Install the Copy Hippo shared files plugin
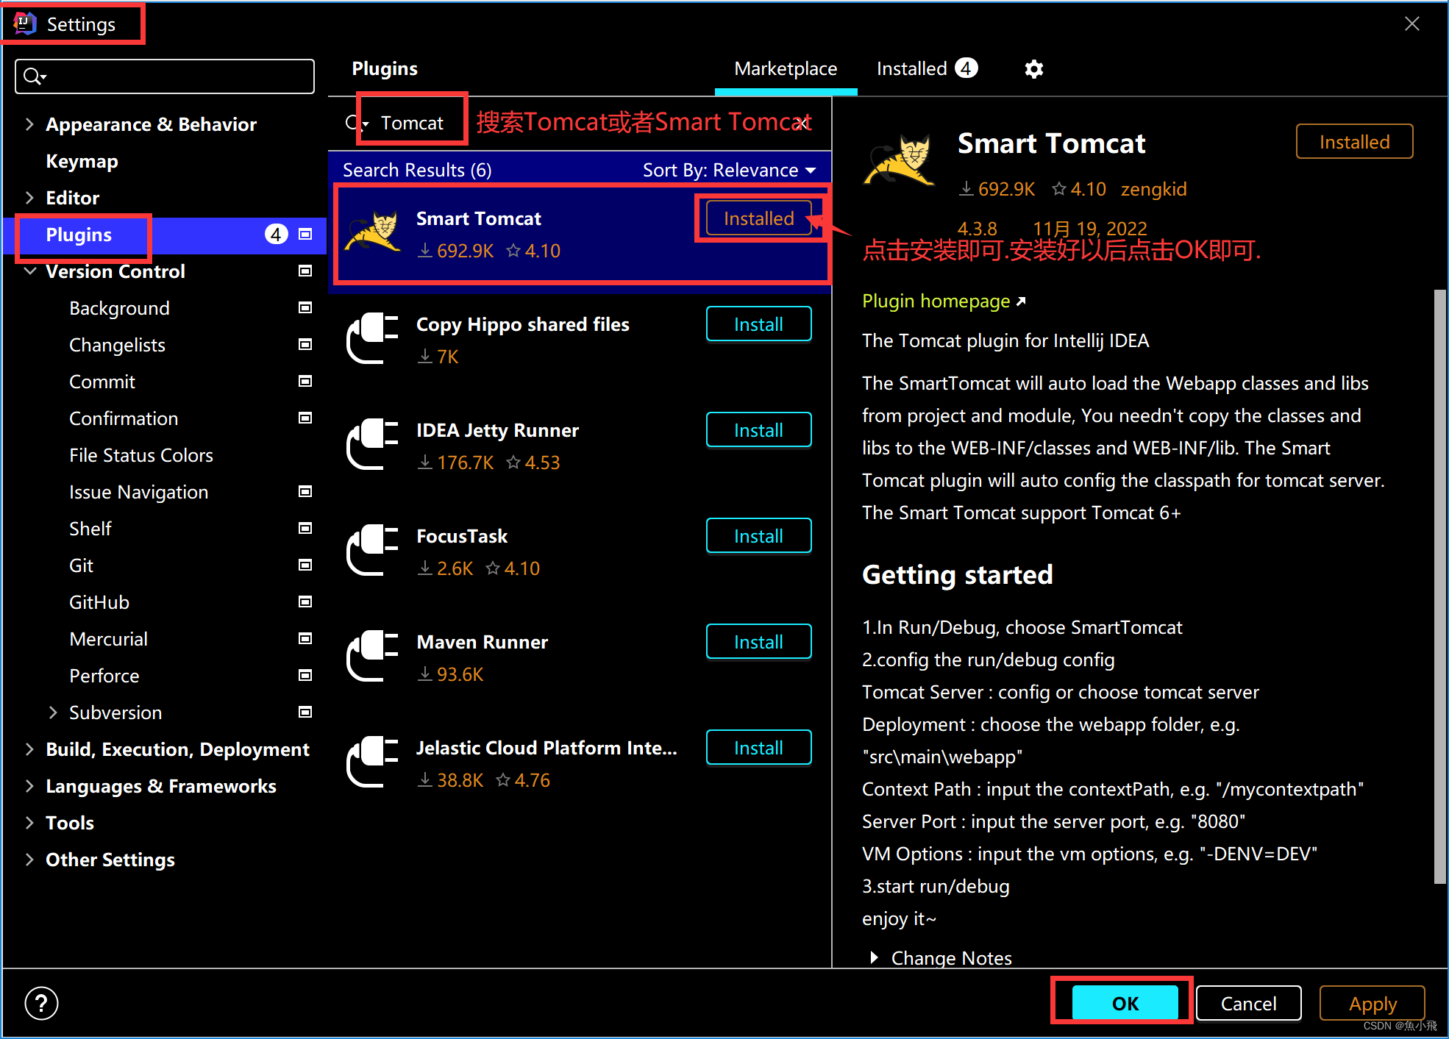Viewport: 1449px width, 1039px height. tap(758, 324)
